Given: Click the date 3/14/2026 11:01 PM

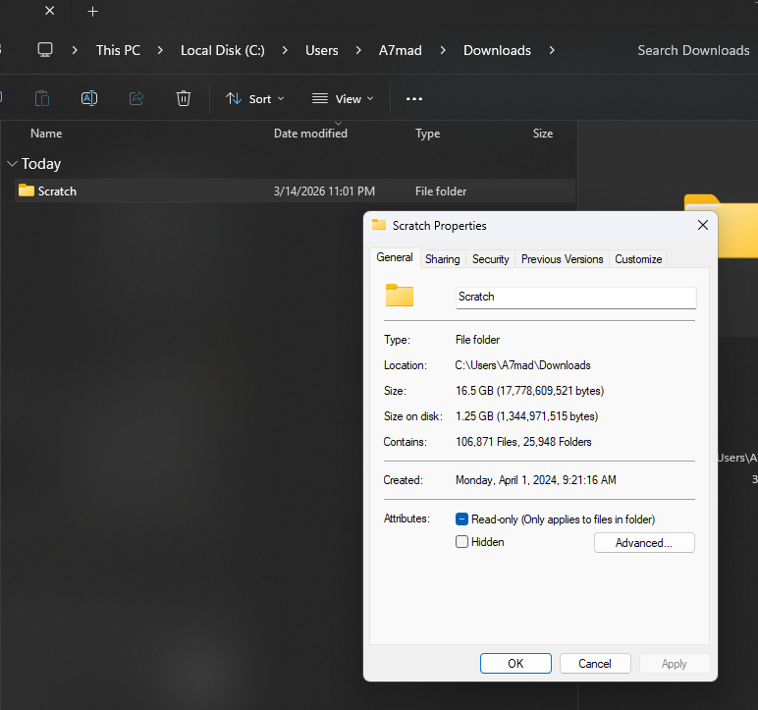Looking at the screenshot, I should (324, 191).
